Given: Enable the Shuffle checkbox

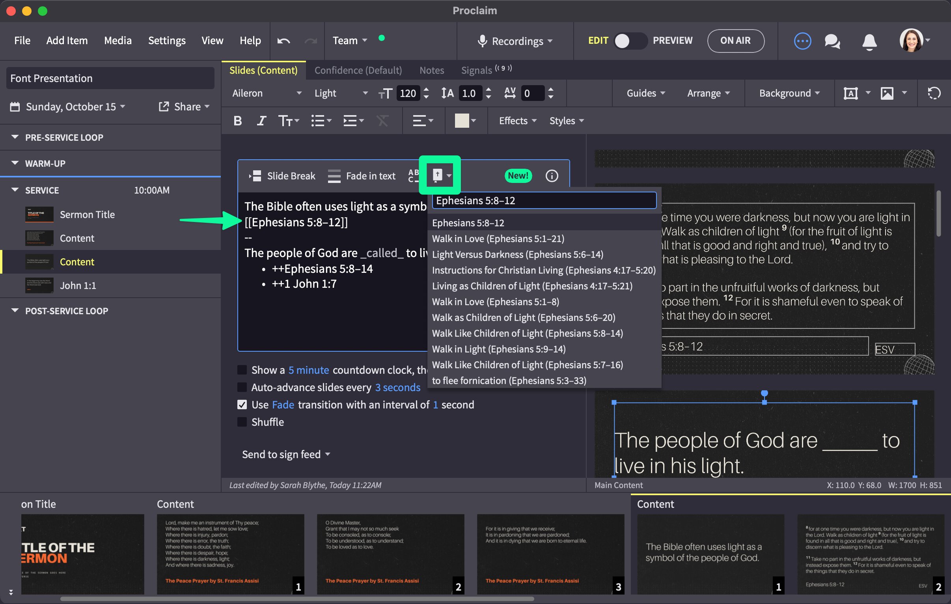Looking at the screenshot, I should 242,422.
